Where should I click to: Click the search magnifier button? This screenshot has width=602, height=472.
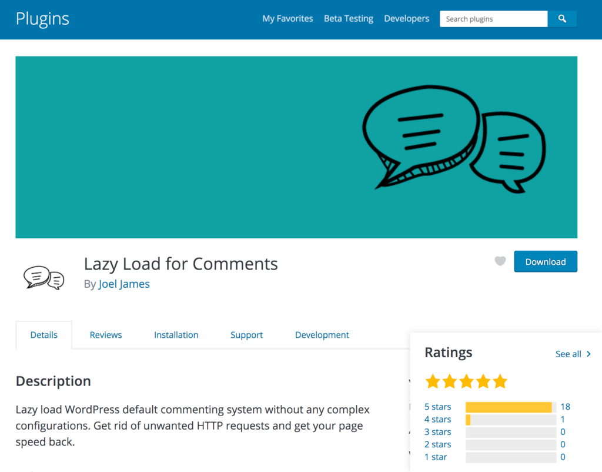pyautogui.click(x=562, y=19)
